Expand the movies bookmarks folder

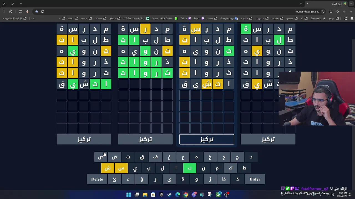click(277, 19)
